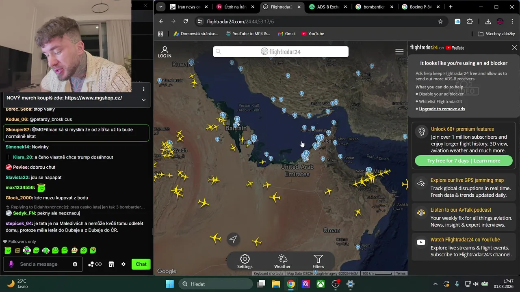This screenshot has width=520, height=292.
Task: Open the cloud extension icon in toolbar
Action: tap(457, 21)
